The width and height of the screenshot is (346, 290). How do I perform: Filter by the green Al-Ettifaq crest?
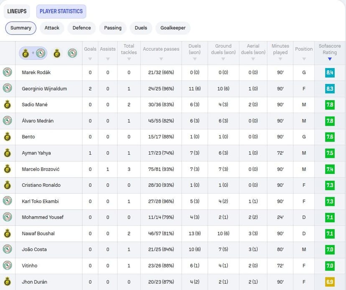click(x=72, y=53)
